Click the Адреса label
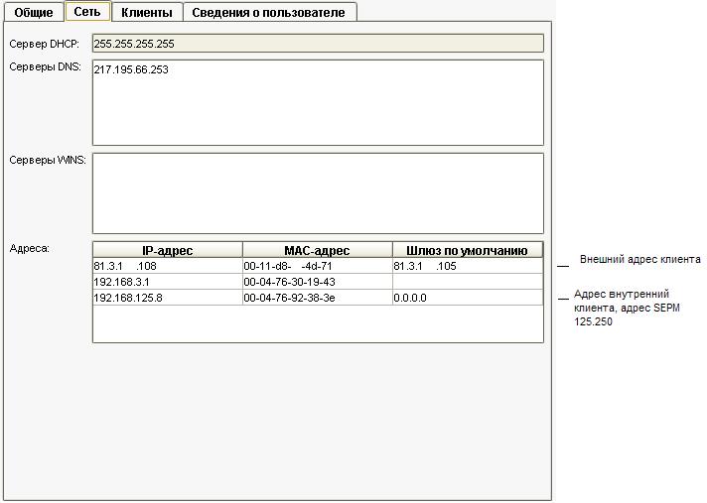 (30, 248)
